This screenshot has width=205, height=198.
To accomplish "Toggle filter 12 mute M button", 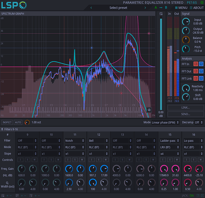I will pos(106,160).
